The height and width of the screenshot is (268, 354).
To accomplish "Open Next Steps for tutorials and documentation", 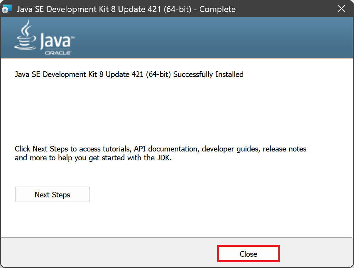I will coord(52,194).
